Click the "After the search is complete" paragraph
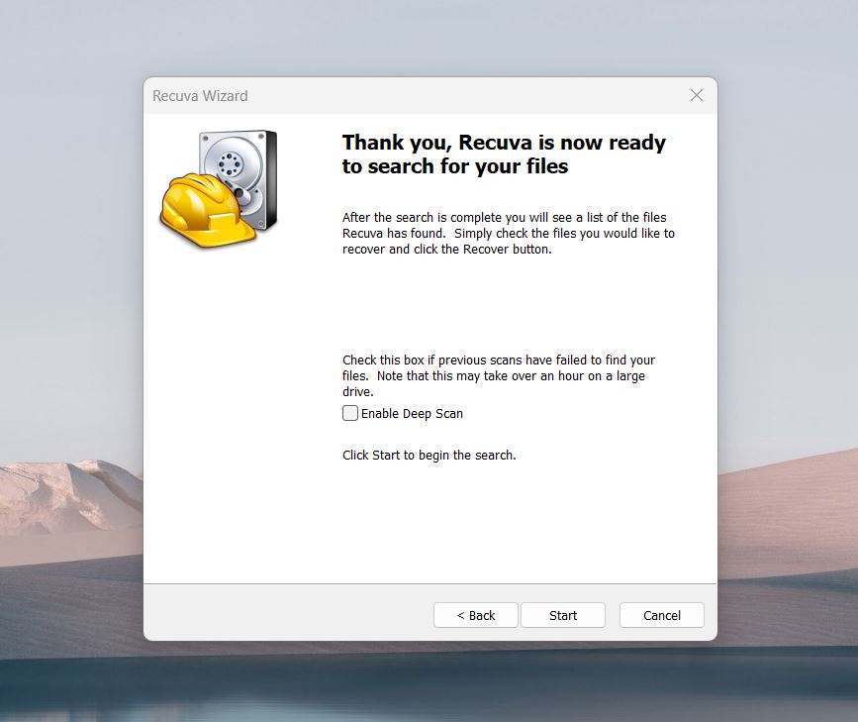Viewport: 858px width, 722px height. pyautogui.click(x=509, y=234)
